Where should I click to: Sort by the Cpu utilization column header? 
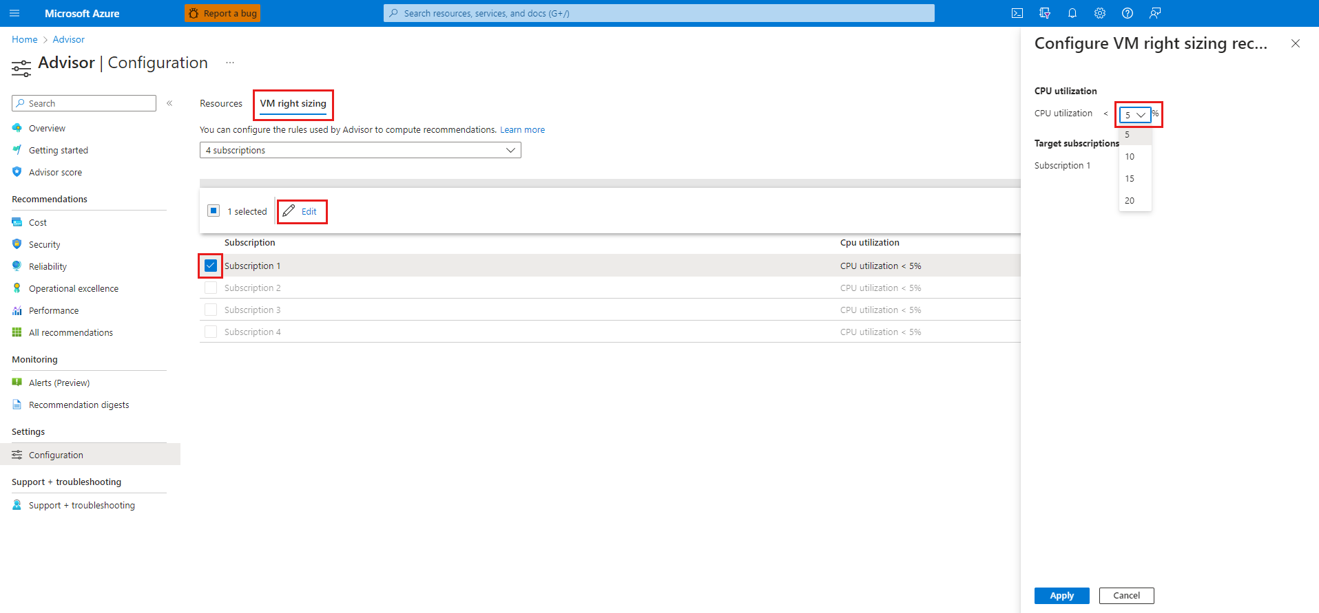(x=870, y=242)
